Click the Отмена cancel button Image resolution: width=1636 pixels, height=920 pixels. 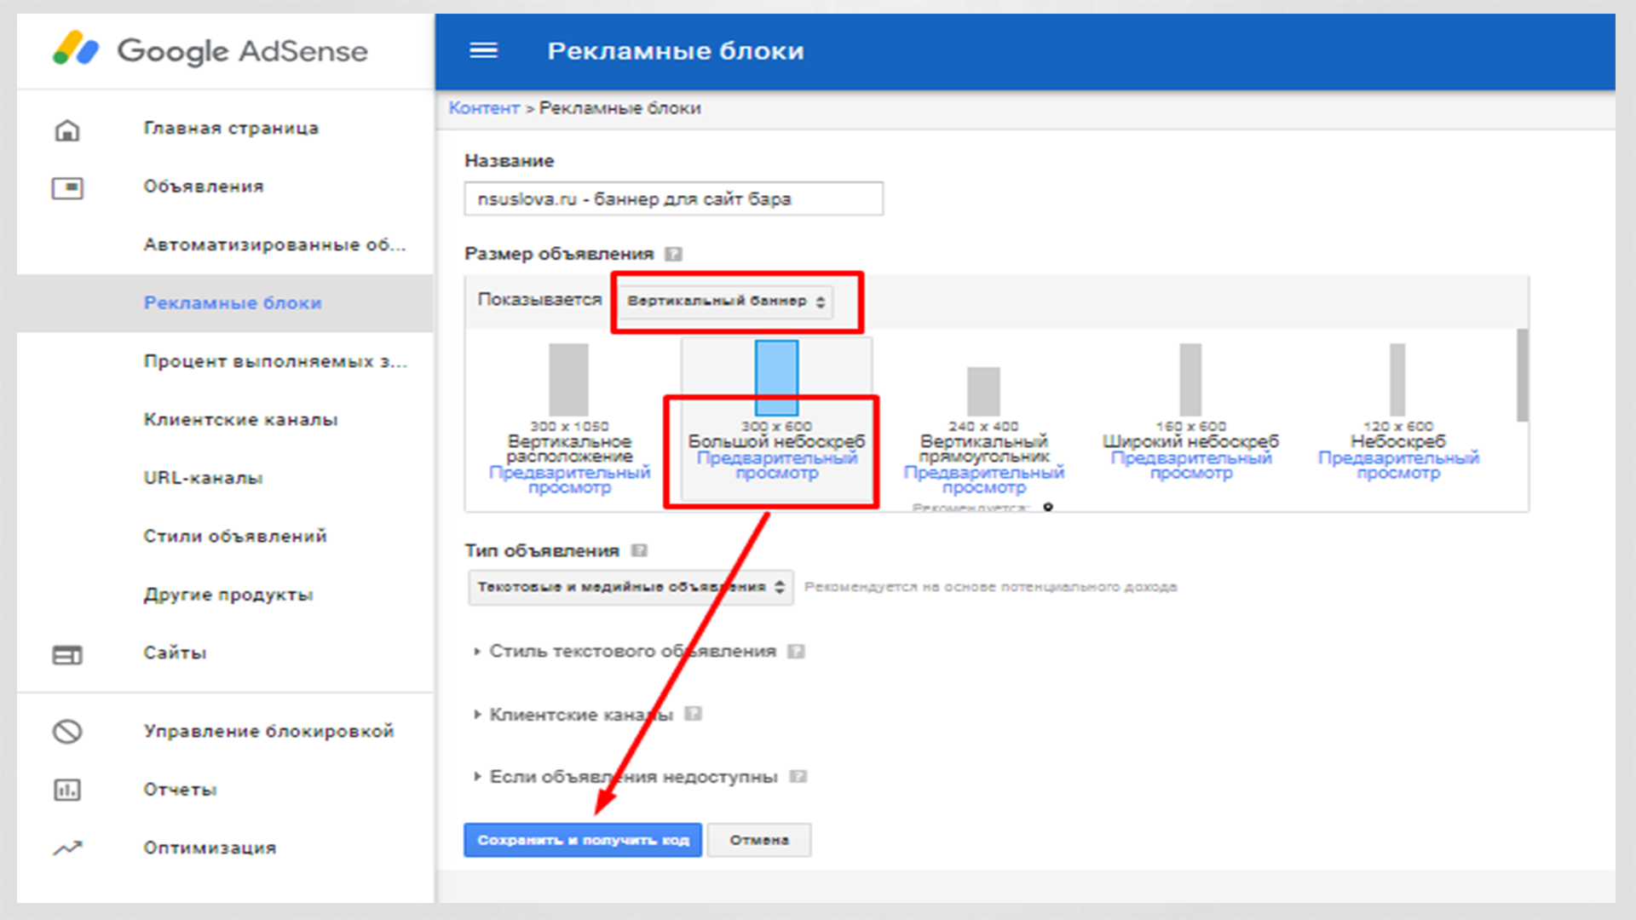758,841
